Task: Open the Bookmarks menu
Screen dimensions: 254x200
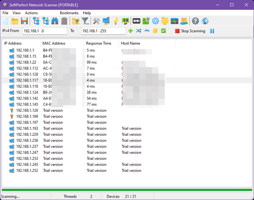Action: (69, 13)
